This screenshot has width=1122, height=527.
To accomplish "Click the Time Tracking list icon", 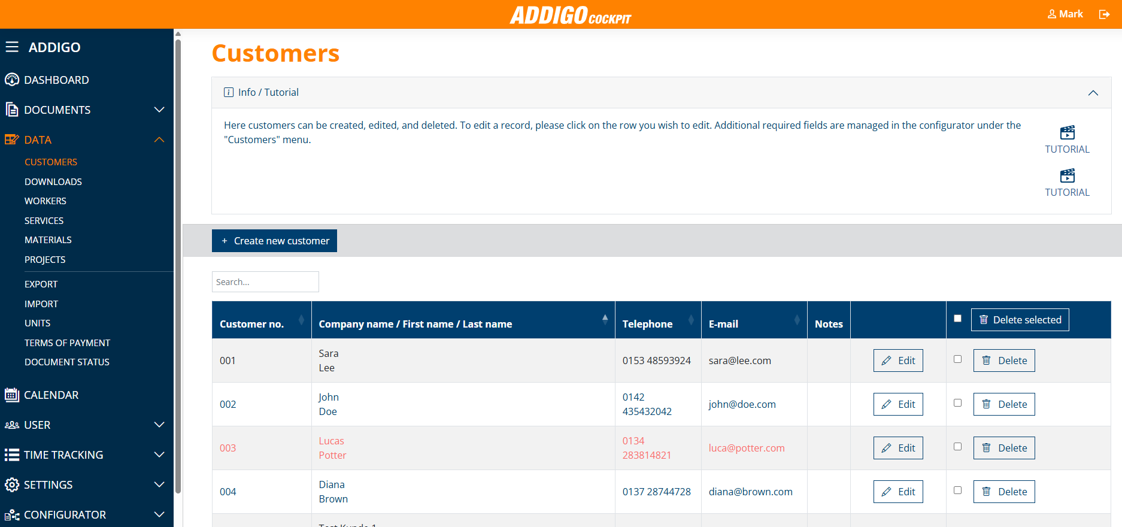I will [x=12, y=455].
